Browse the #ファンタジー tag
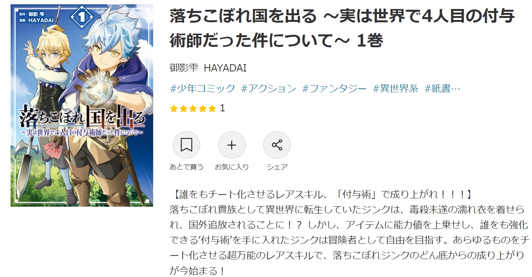Screen dimensions: 532x277 pyautogui.click(x=335, y=88)
